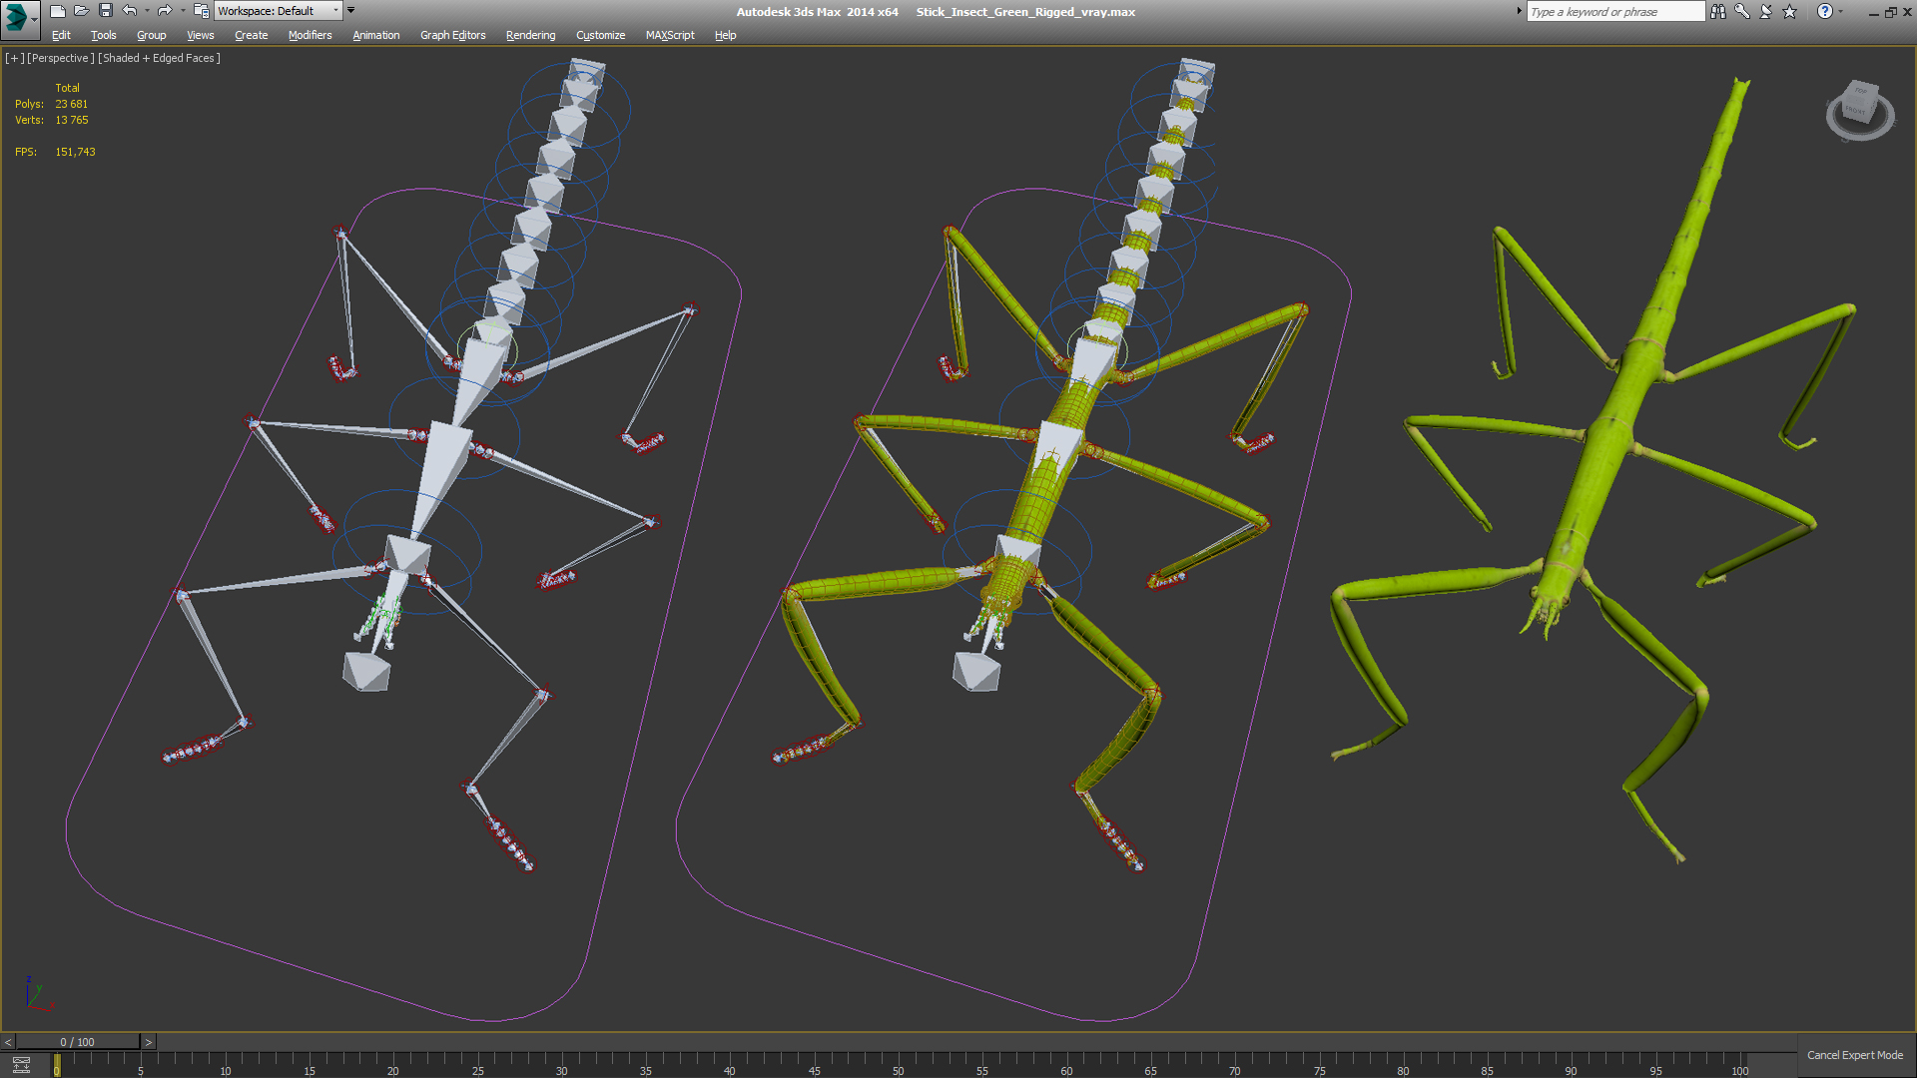1917x1078 pixels.
Task: Open Quick Access Toolbar customize arrow
Action: pos(350,11)
